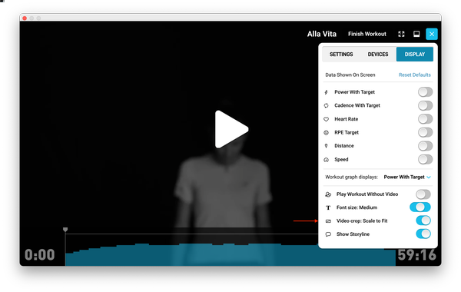Viewport: 461px width, 292px height.
Task: Play the workout video with center button
Action: (231, 129)
